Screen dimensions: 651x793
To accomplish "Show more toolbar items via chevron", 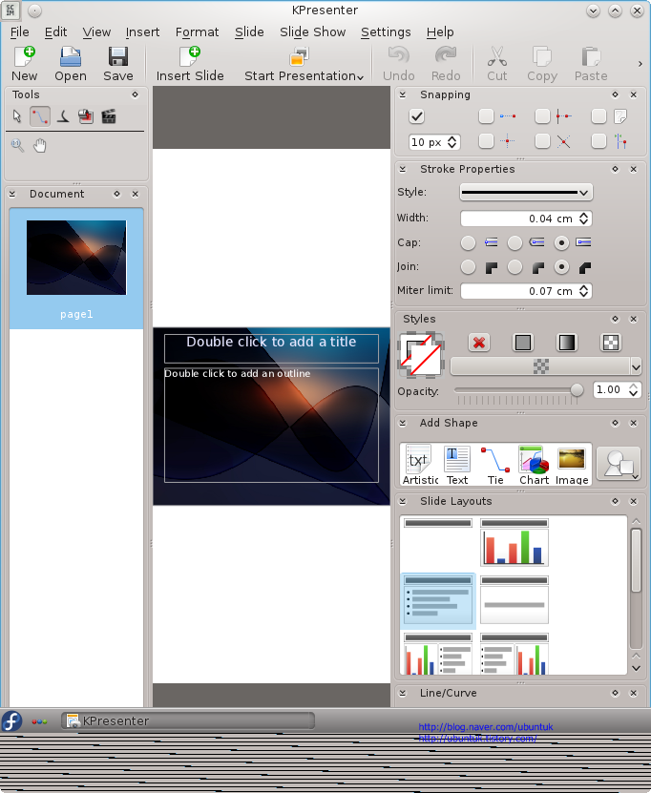I will click(640, 64).
